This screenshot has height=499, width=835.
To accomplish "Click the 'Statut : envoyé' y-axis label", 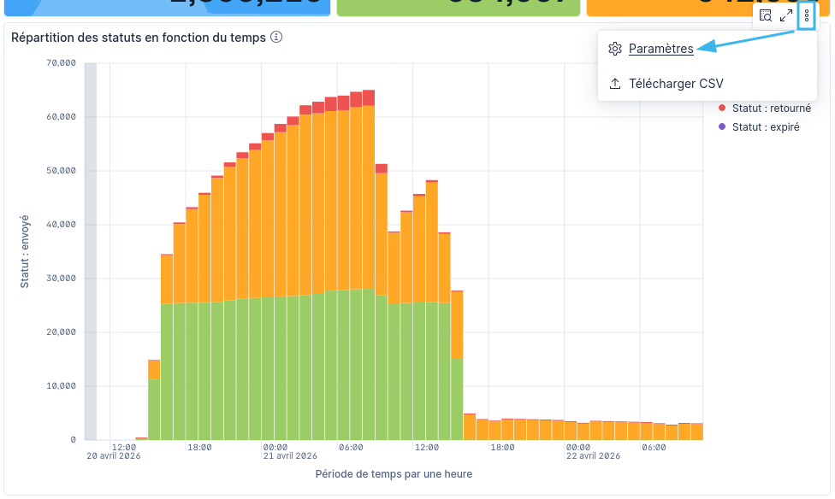I will point(25,251).
